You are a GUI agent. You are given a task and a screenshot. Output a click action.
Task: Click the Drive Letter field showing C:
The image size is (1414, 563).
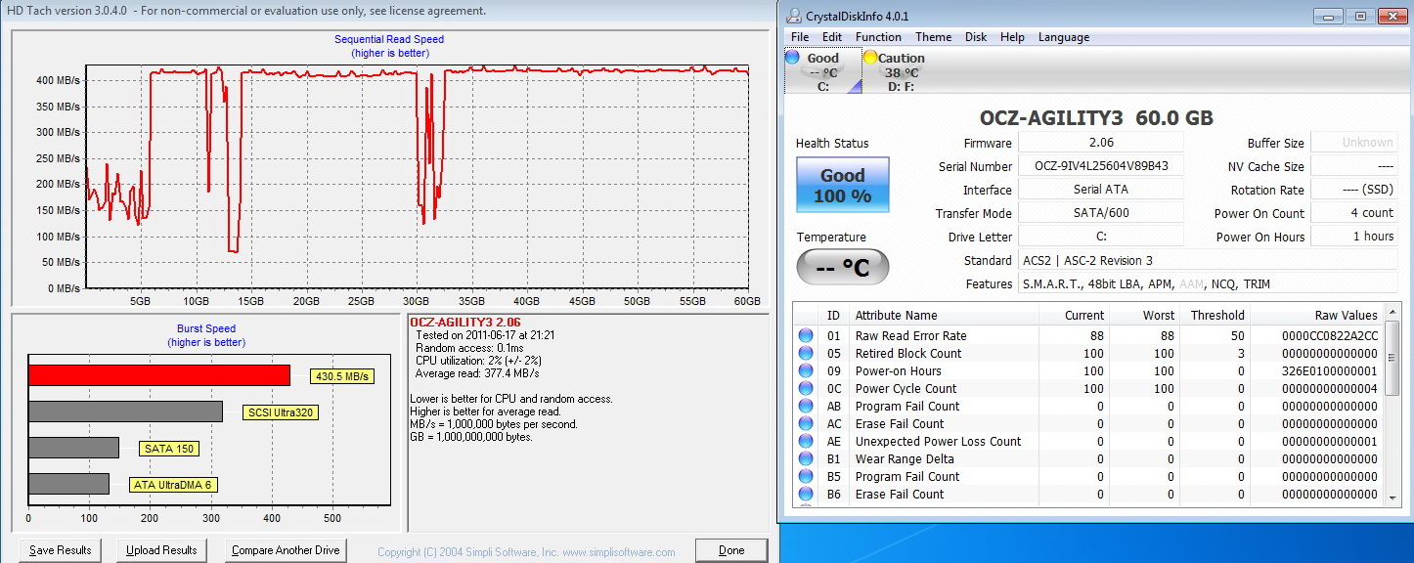click(1100, 237)
